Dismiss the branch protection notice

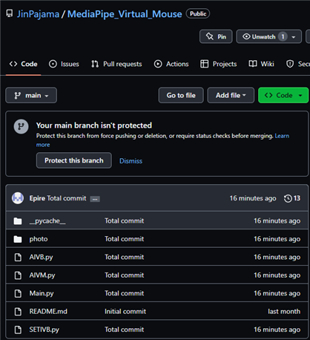coord(131,161)
